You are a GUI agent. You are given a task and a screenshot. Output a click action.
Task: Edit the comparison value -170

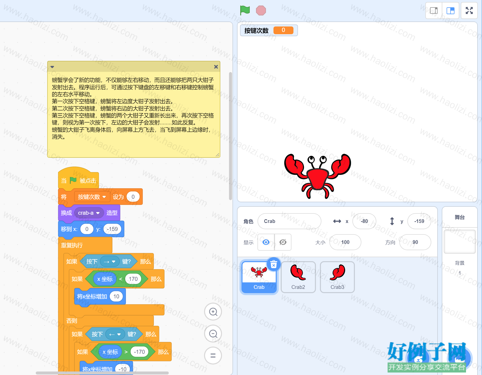[x=139, y=352]
